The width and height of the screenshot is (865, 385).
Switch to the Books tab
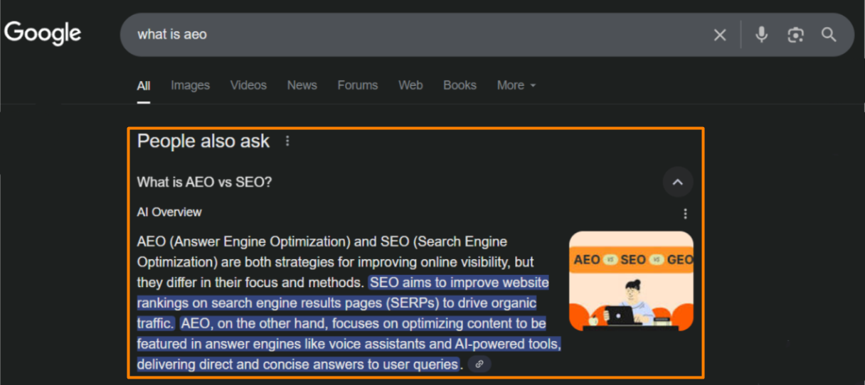(460, 85)
